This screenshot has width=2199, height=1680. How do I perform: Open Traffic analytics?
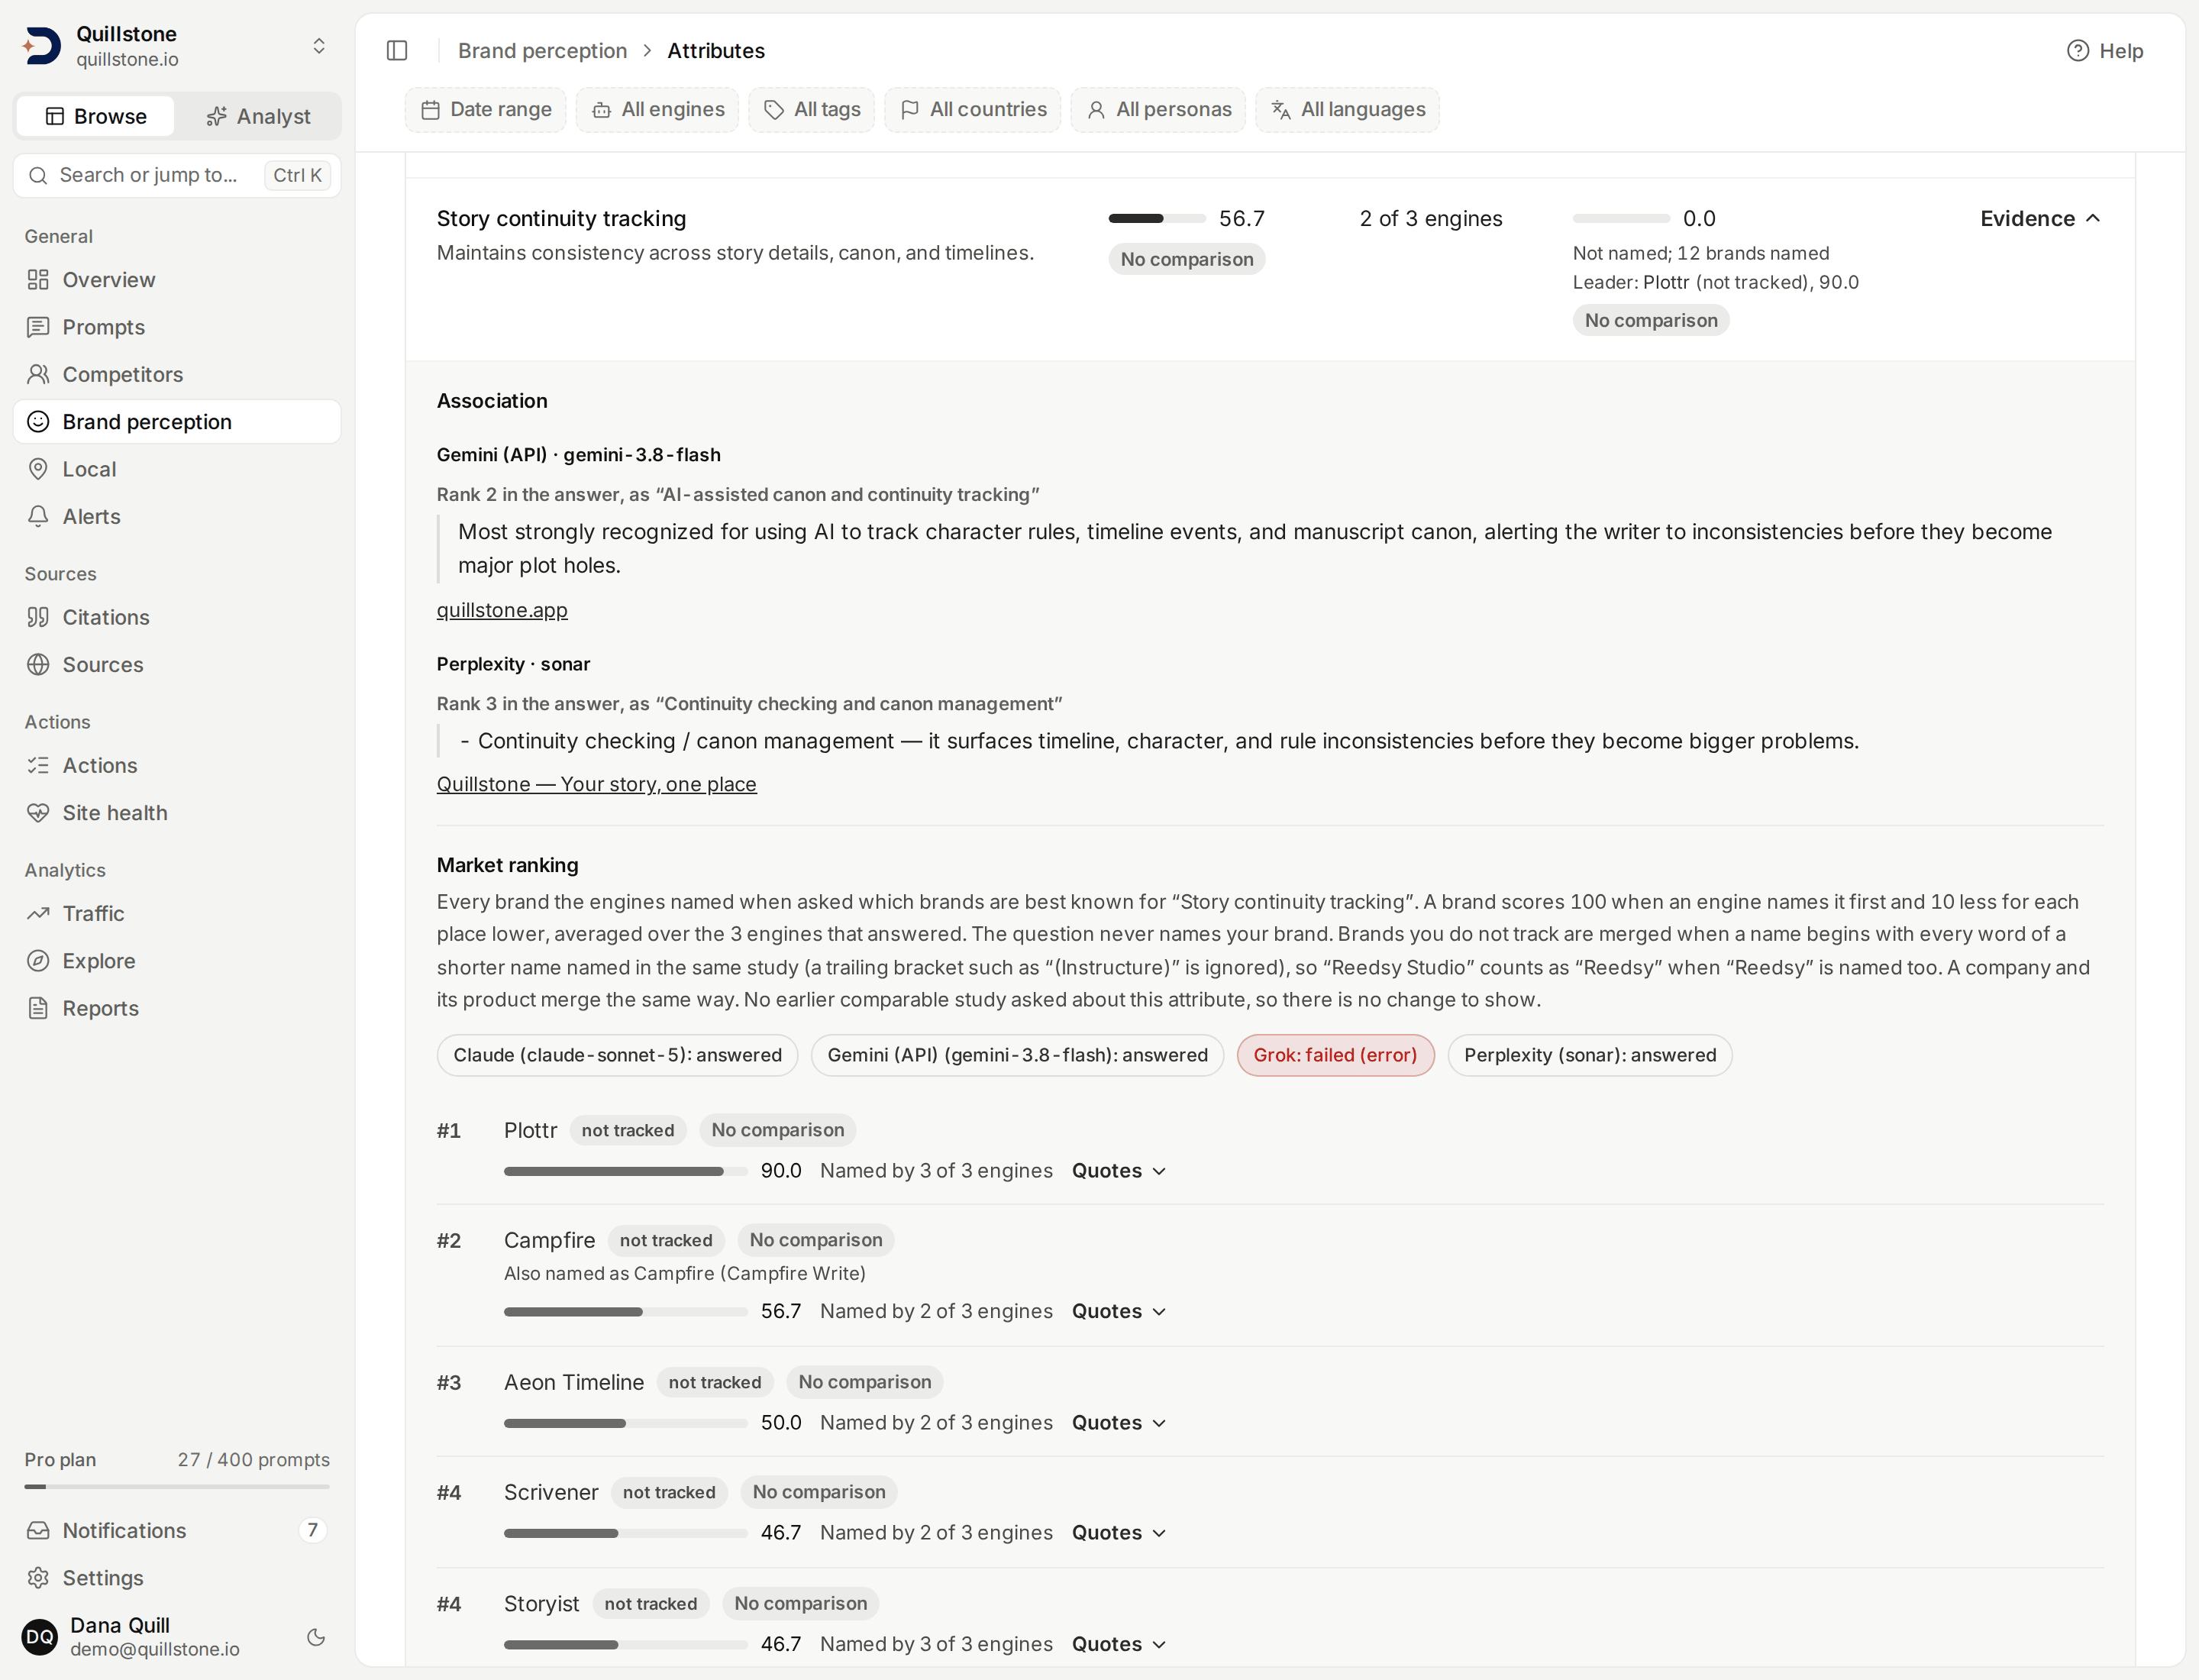[x=177, y=913]
